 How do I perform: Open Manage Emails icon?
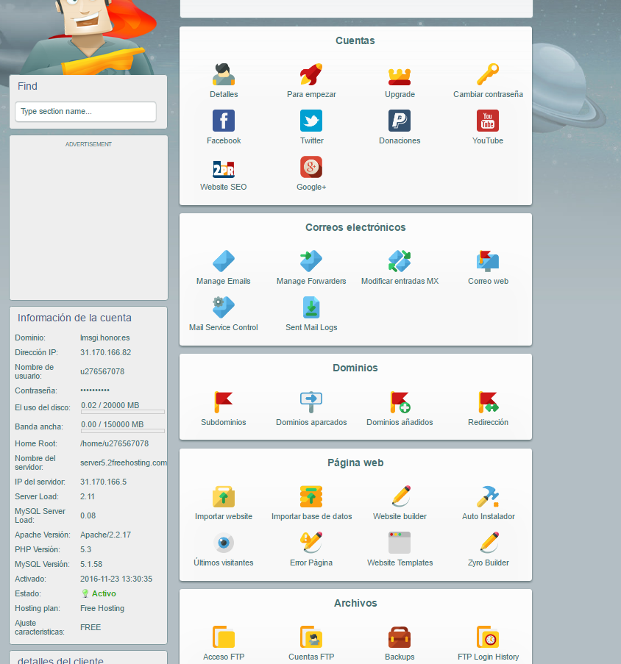[224, 262]
